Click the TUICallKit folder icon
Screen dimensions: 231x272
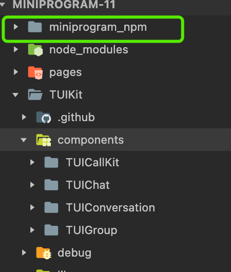(51, 162)
